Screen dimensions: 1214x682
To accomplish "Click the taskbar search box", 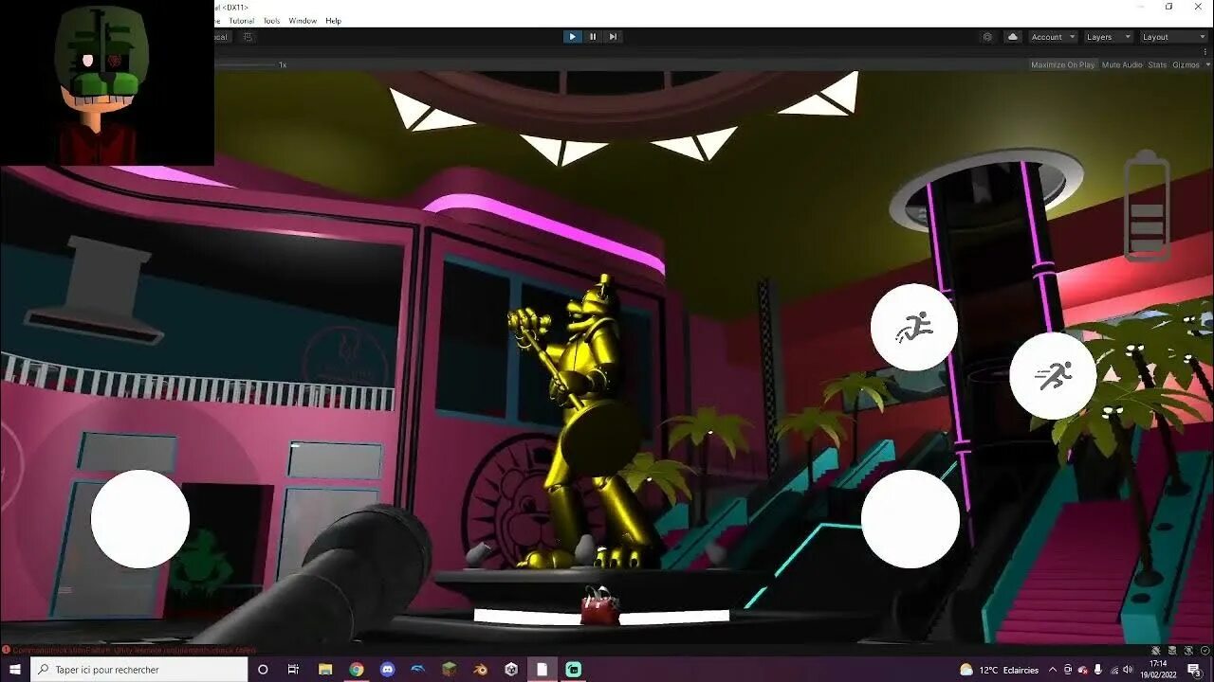I will [138, 670].
